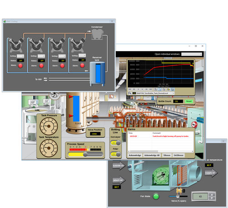This screenshot has width=228, height=208.
Task: Toggle the Filler switch
Action: (115, 154)
